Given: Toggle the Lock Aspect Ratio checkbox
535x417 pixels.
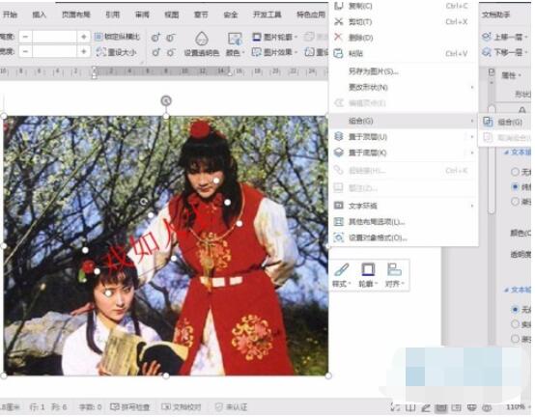Looking at the screenshot, I should coord(99,37).
